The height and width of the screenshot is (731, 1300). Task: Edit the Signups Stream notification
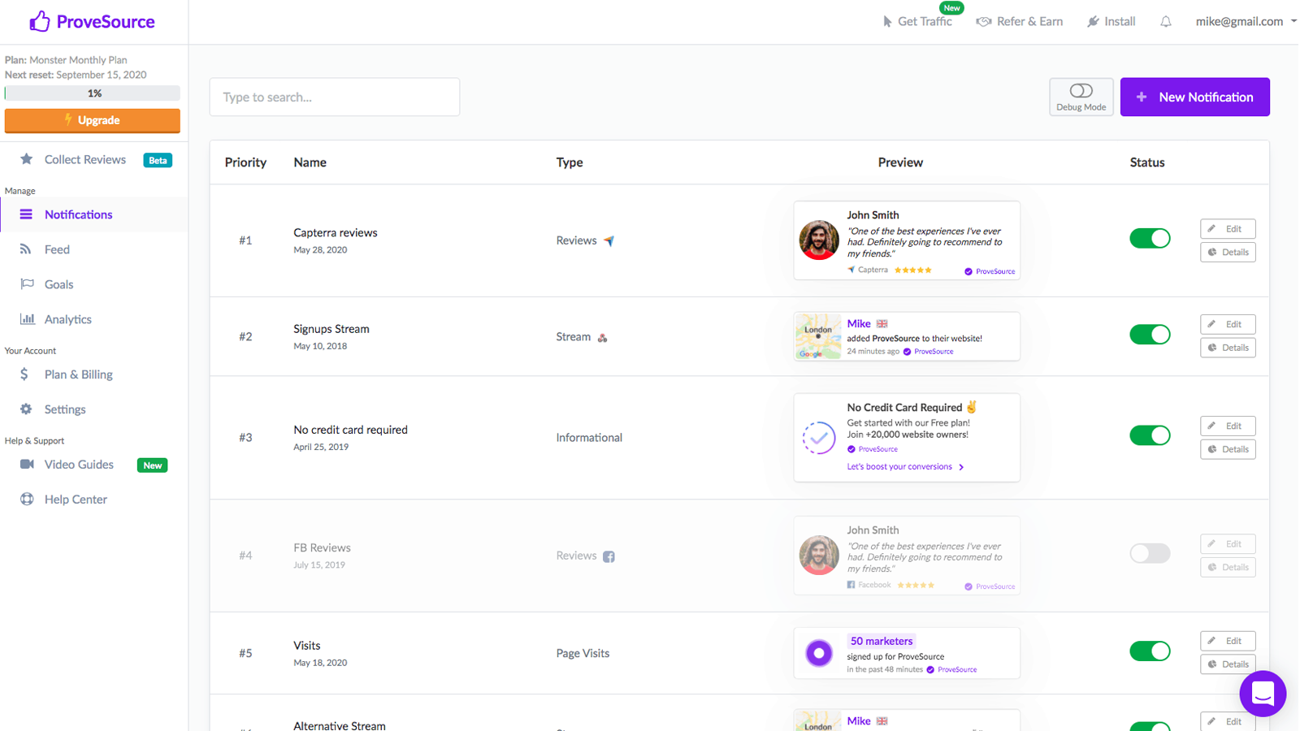(1228, 324)
